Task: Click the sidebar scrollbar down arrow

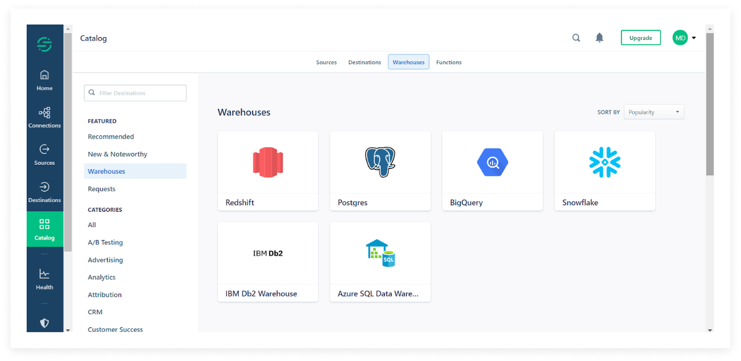Action: click(68, 330)
